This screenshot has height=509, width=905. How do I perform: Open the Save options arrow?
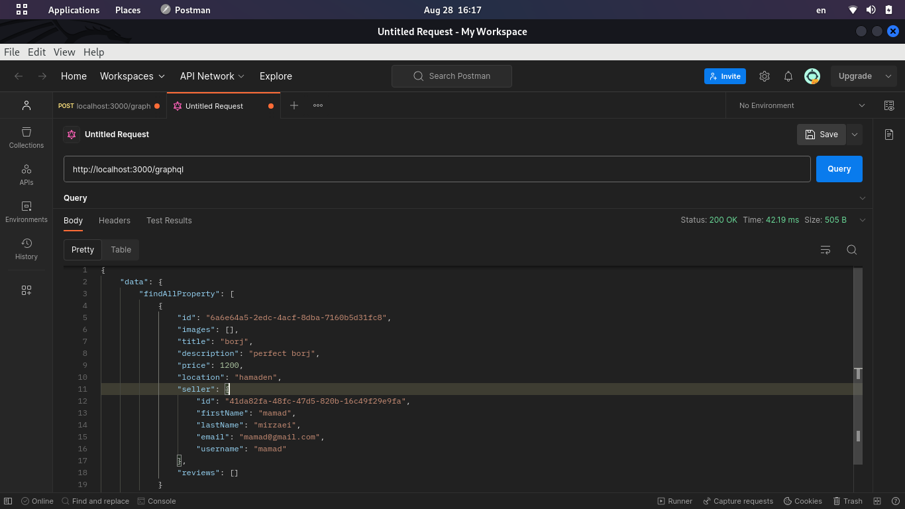(x=855, y=135)
